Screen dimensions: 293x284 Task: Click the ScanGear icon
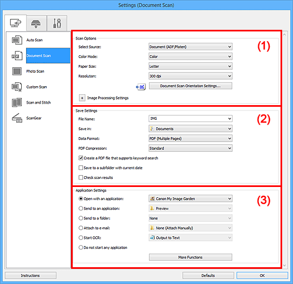(x=17, y=118)
